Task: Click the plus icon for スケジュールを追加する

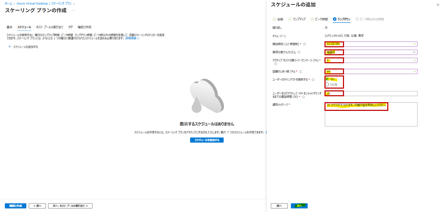Action: [10, 47]
